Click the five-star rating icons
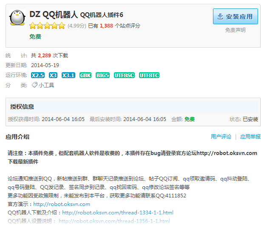The width and height of the screenshot is (261, 231). 47,26
